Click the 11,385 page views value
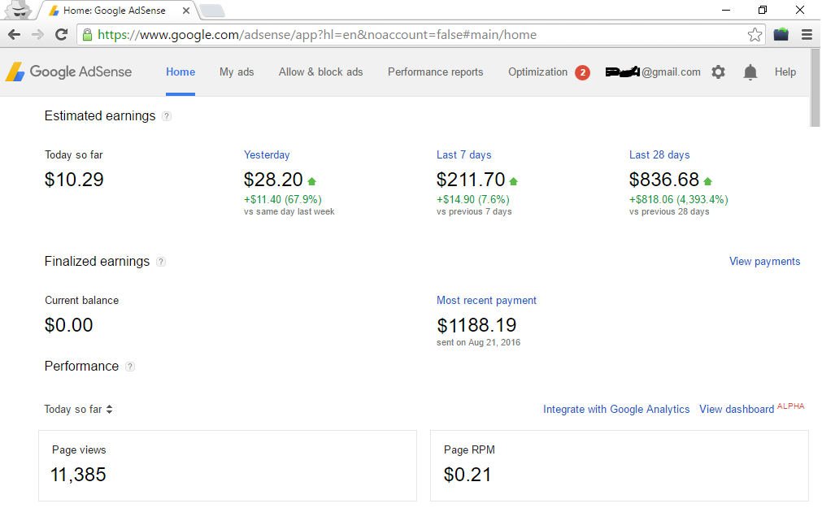This screenshot has height=521, width=822. (x=78, y=475)
